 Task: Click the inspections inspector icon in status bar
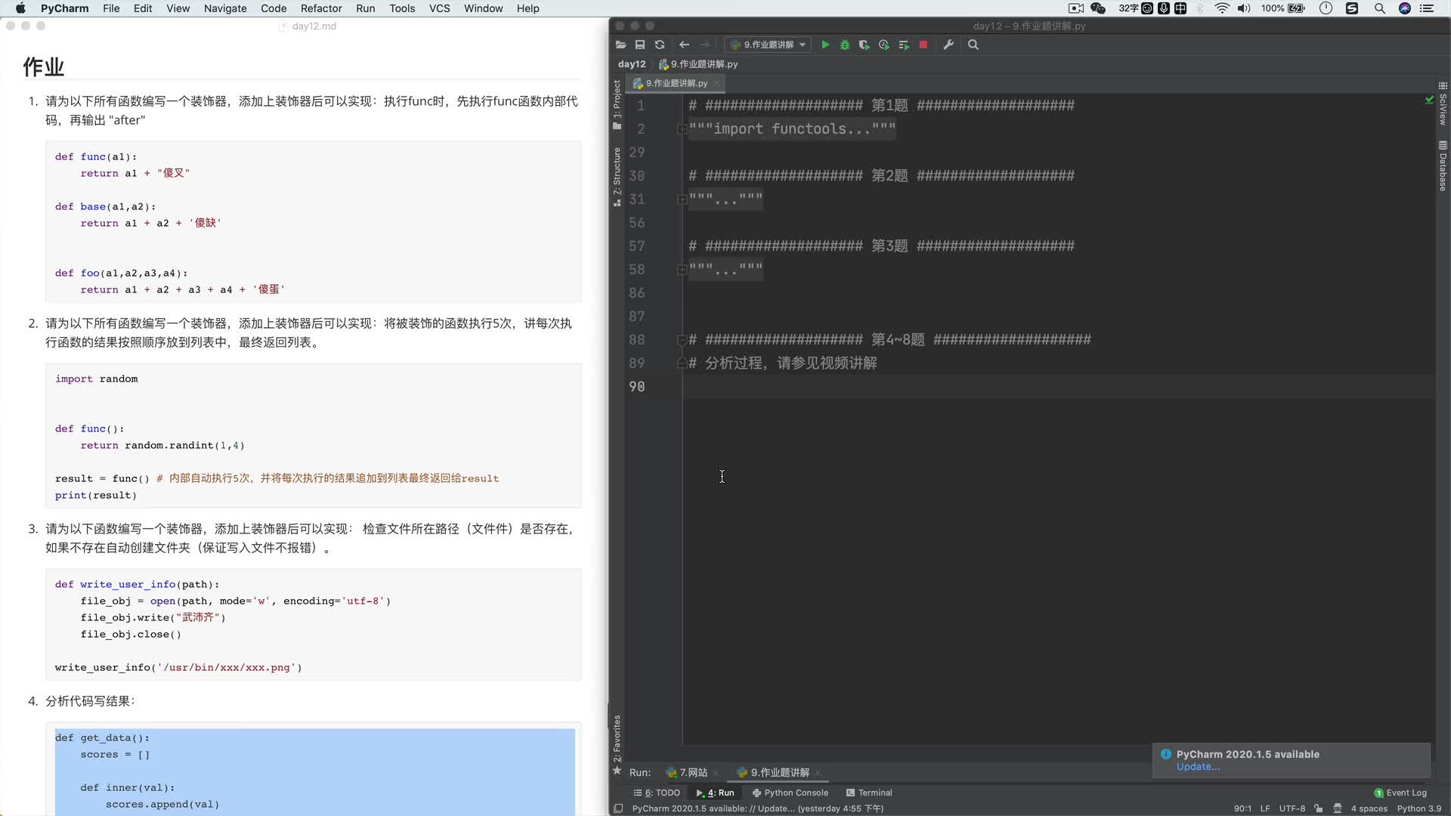tap(1338, 808)
